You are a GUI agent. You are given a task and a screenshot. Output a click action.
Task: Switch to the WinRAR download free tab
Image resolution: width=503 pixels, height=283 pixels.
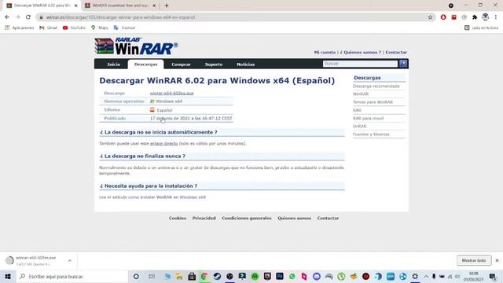coord(120,6)
